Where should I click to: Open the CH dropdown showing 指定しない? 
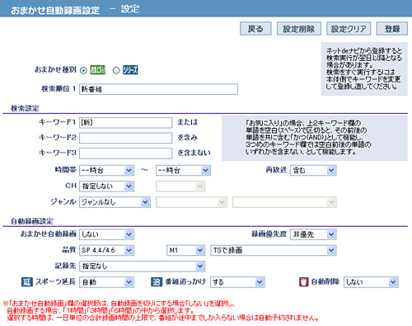(x=106, y=187)
